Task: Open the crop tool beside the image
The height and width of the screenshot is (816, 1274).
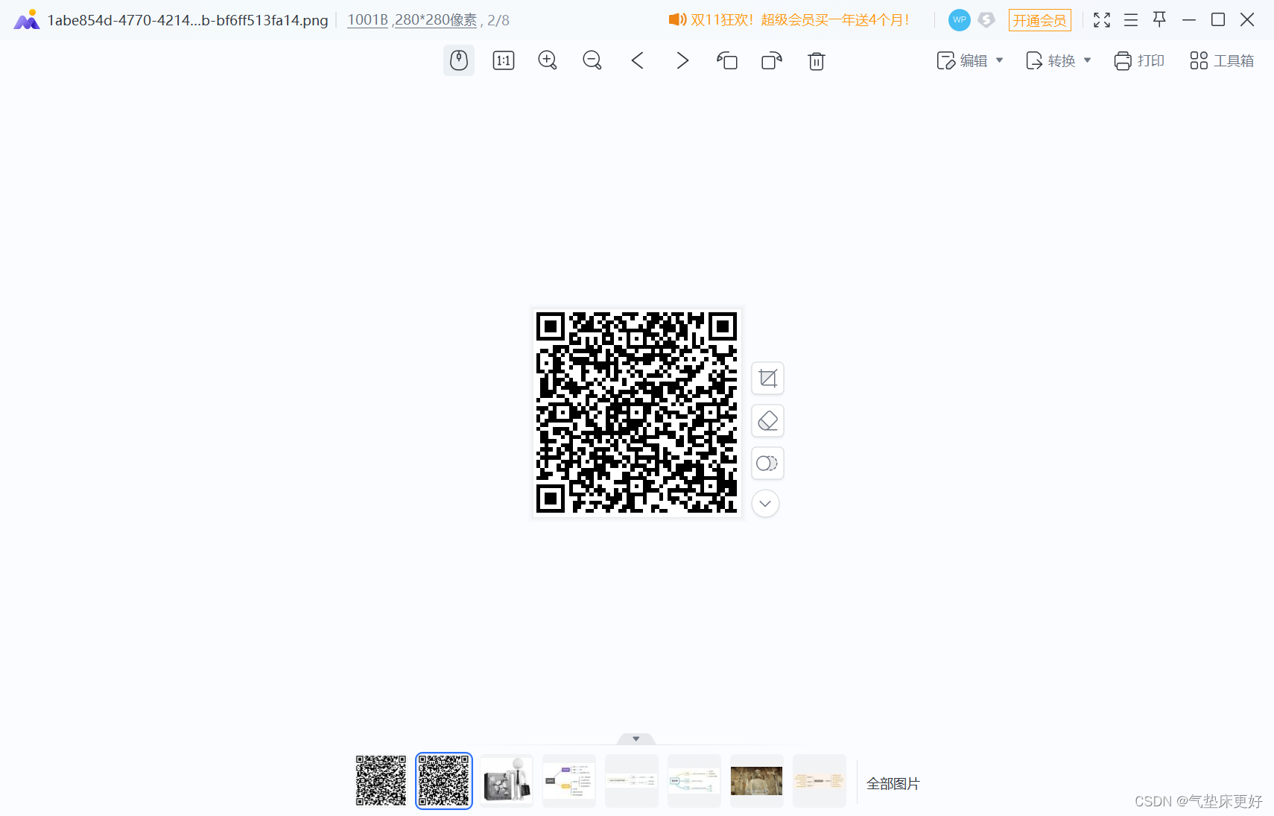Action: 767,379
